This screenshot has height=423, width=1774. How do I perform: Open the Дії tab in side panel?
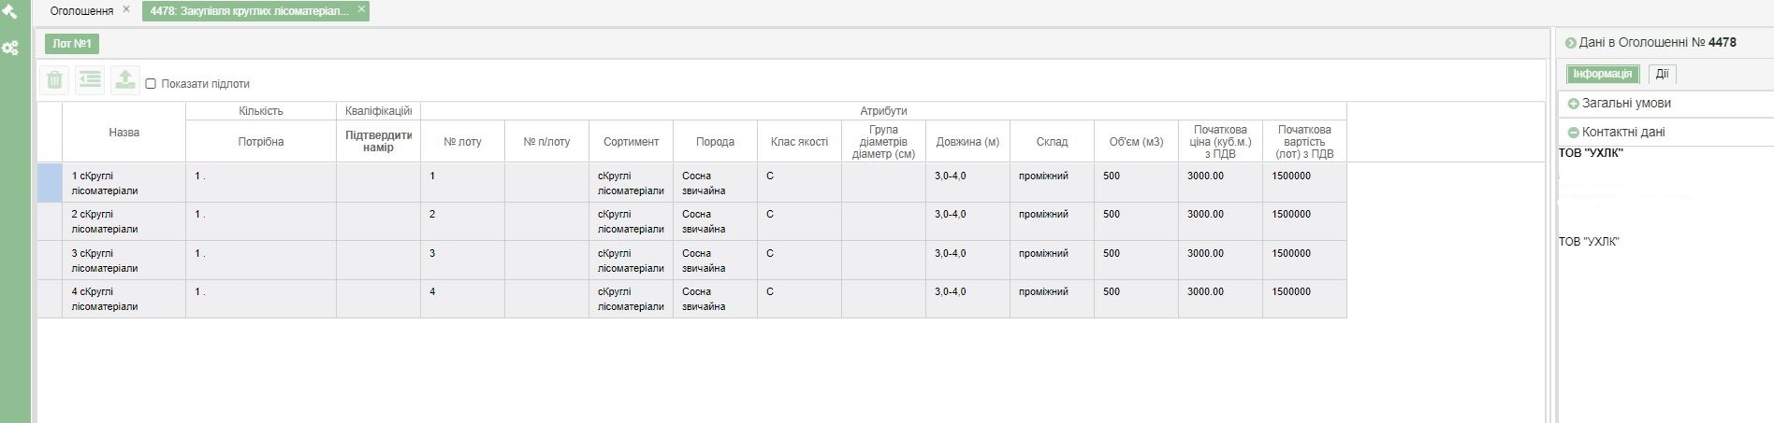tap(1662, 74)
